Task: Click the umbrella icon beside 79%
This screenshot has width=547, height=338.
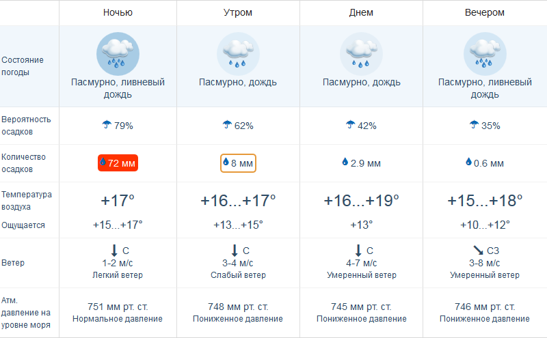Action: [106, 125]
